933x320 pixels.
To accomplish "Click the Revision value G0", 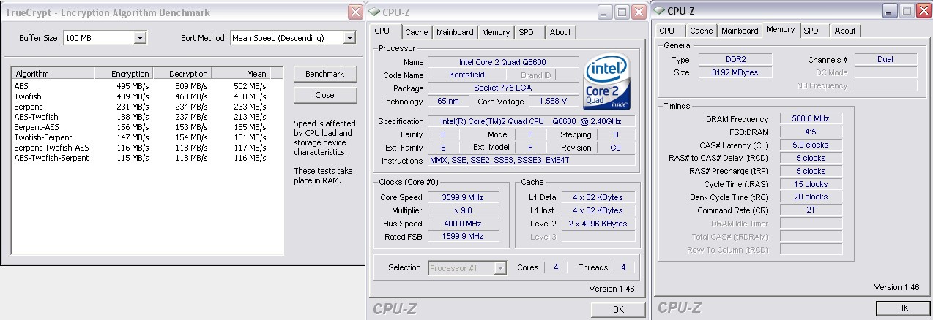I will [616, 148].
